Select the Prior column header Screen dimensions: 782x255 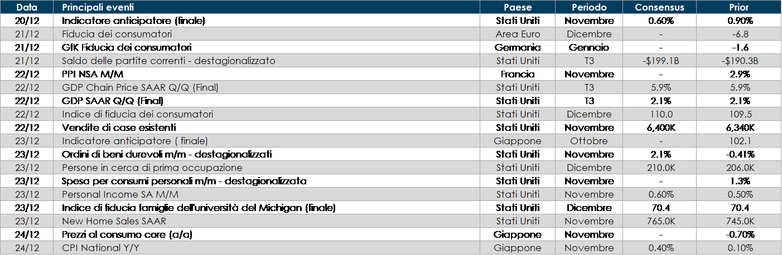(739, 7)
